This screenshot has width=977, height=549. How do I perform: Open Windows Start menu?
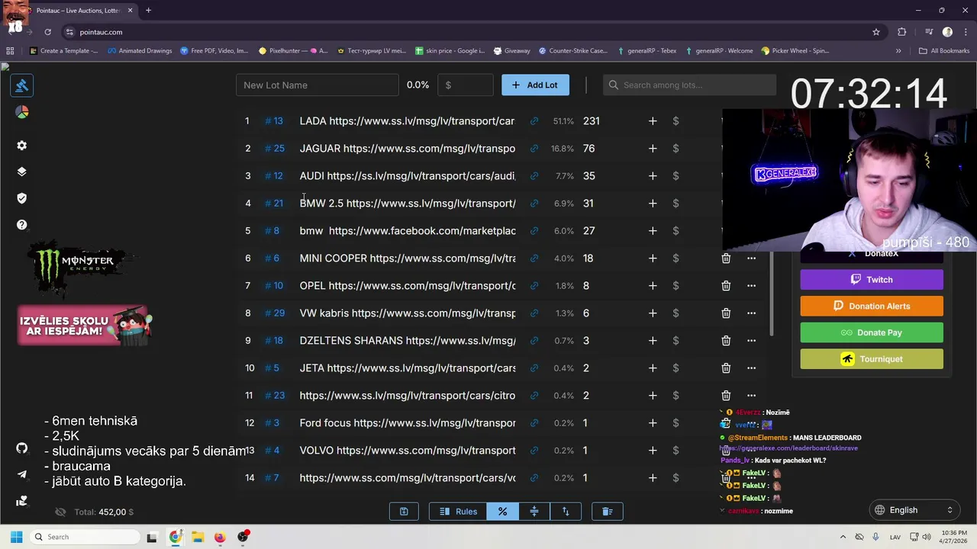click(16, 537)
